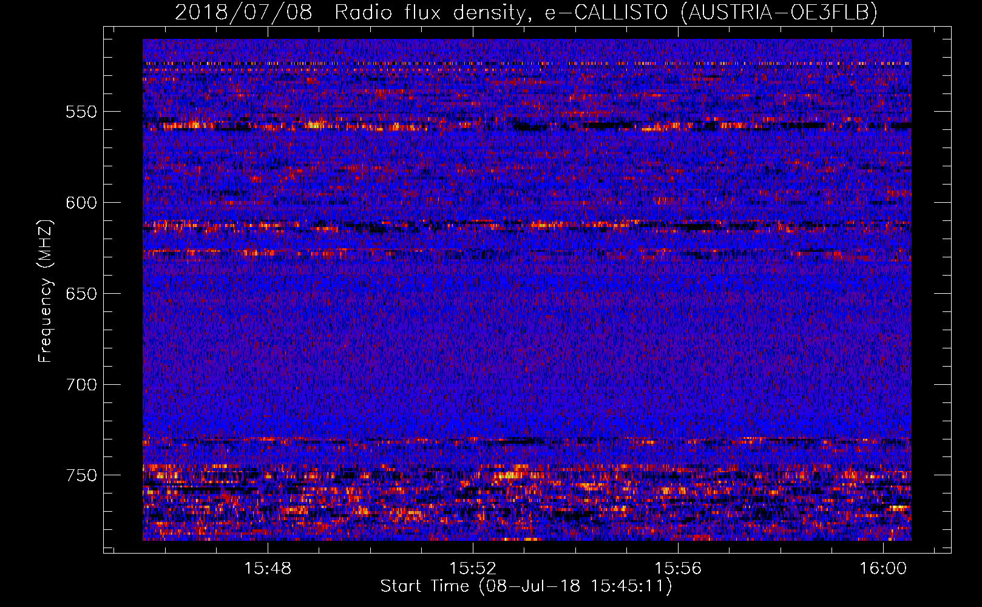Click the plot title mentioning e-CALLISTO AUSTRIA-OE3FLB
982x607 pixels.
526,12
